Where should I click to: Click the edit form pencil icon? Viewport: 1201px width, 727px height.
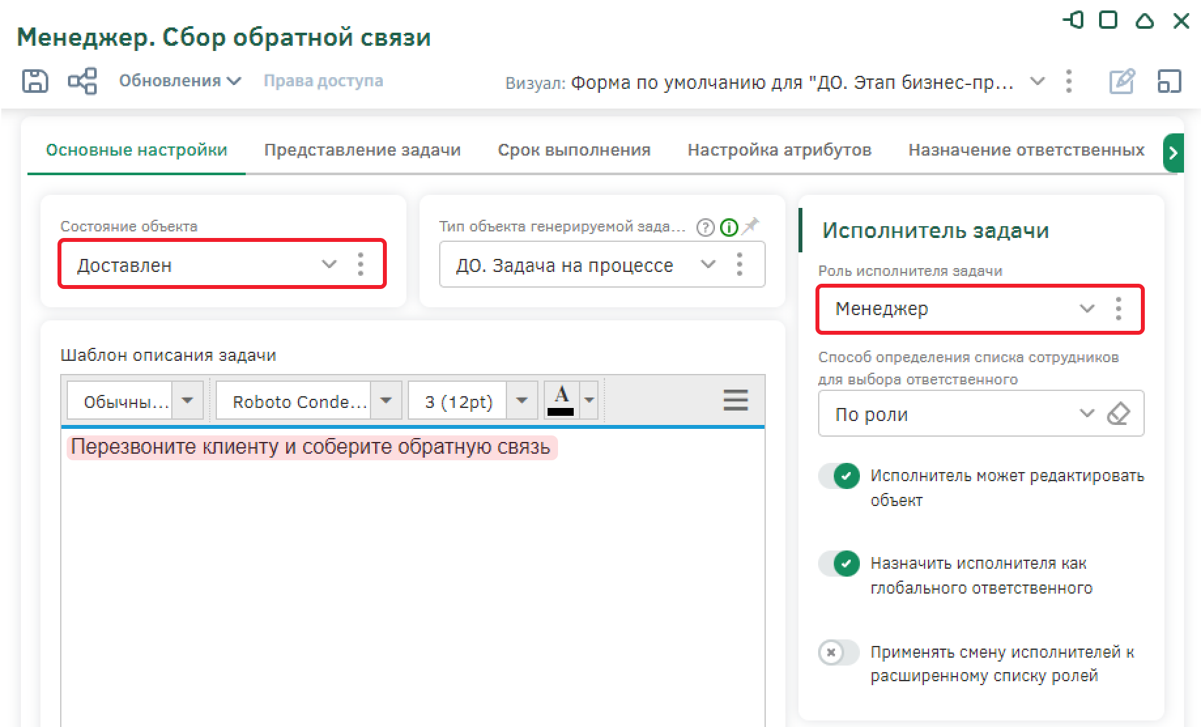click(1121, 82)
